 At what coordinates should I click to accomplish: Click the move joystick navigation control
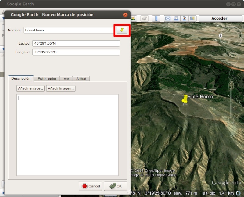231,58
